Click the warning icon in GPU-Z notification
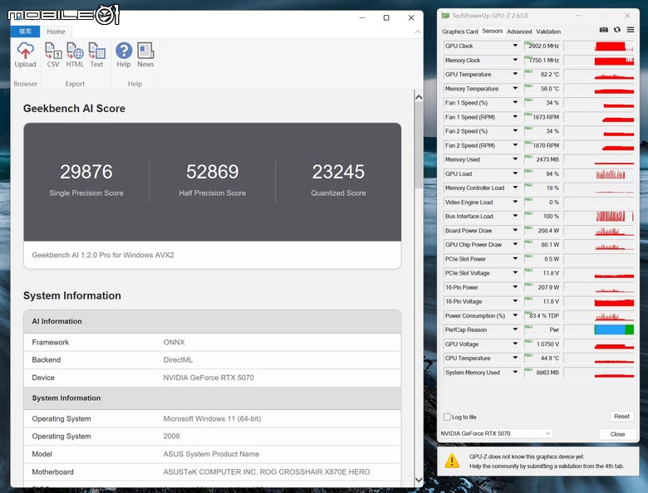 pos(452,461)
